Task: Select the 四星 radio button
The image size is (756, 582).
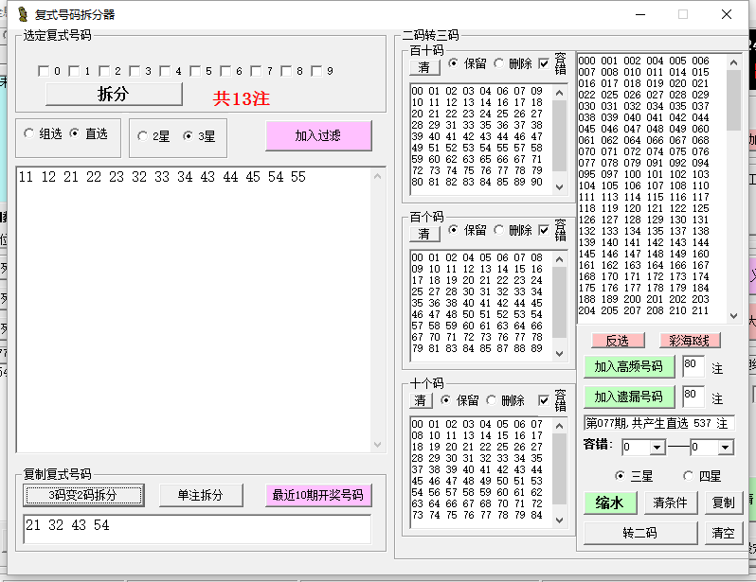Action: (x=688, y=476)
